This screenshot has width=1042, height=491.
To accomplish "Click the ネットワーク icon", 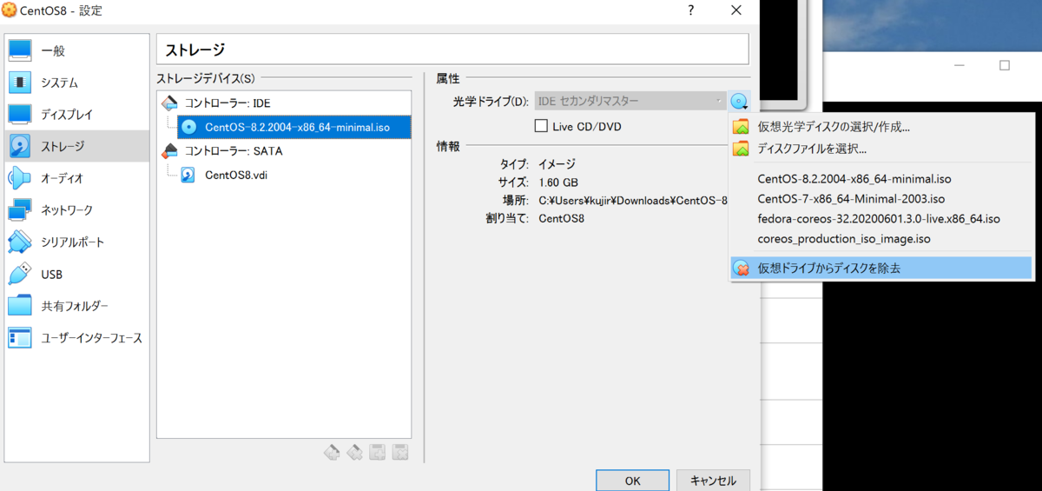I will pyautogui.click(x=20, y=209).
